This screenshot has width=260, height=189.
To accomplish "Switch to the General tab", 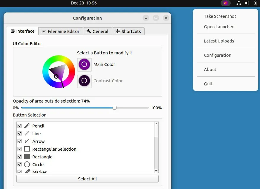I will point(98,31).
